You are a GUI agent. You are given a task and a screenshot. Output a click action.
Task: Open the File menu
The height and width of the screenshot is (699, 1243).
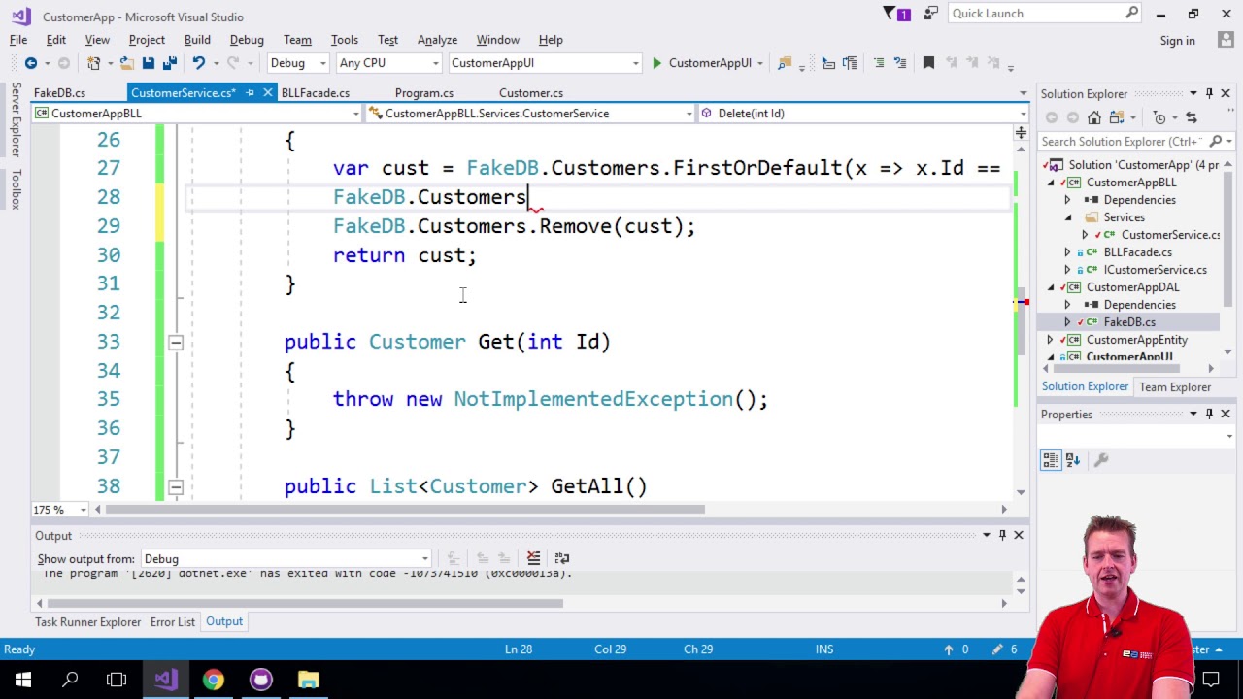18,40
